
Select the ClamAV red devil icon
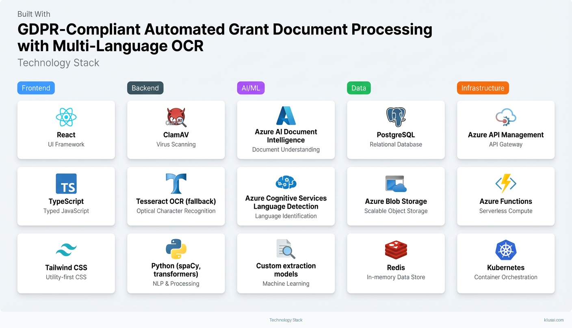[176, 117]
